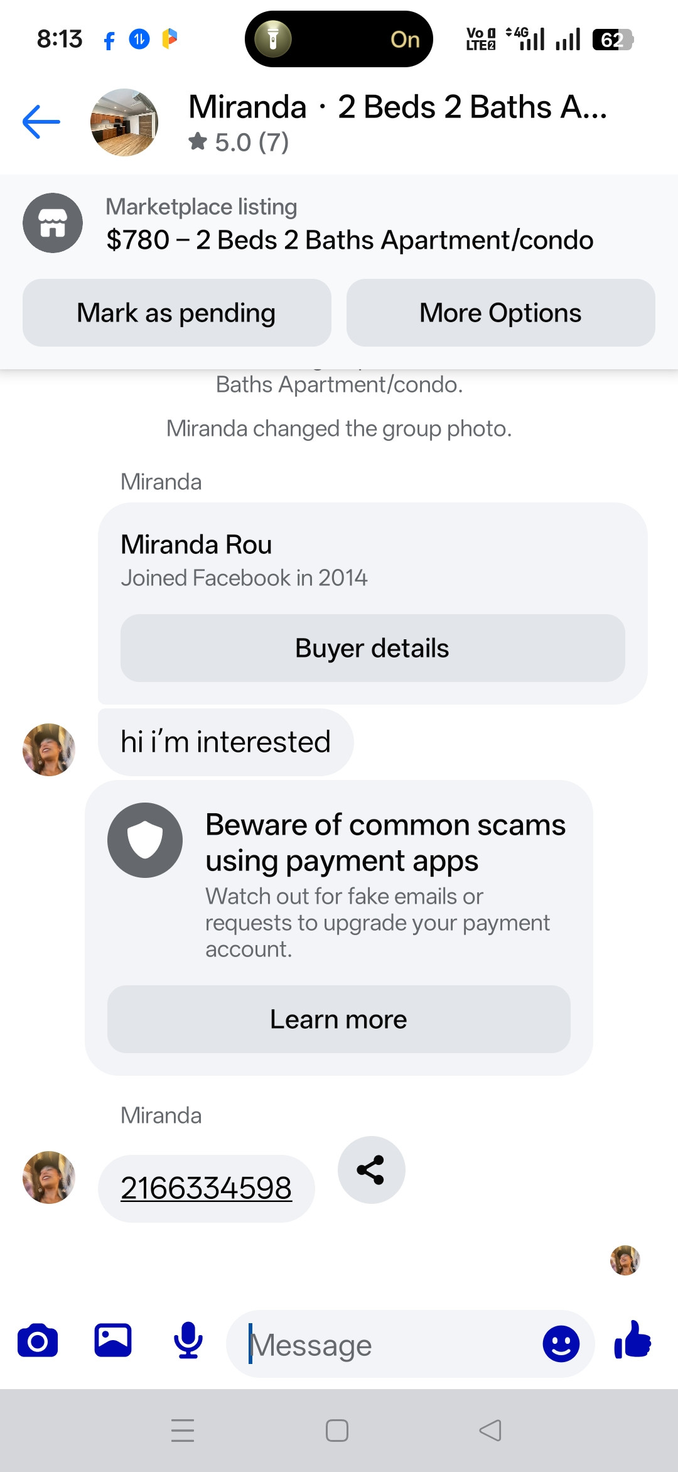Tap the shield scam warning icon
Image resolution: width=678 pixels, height=1472 pixels.
click(145, 840)
